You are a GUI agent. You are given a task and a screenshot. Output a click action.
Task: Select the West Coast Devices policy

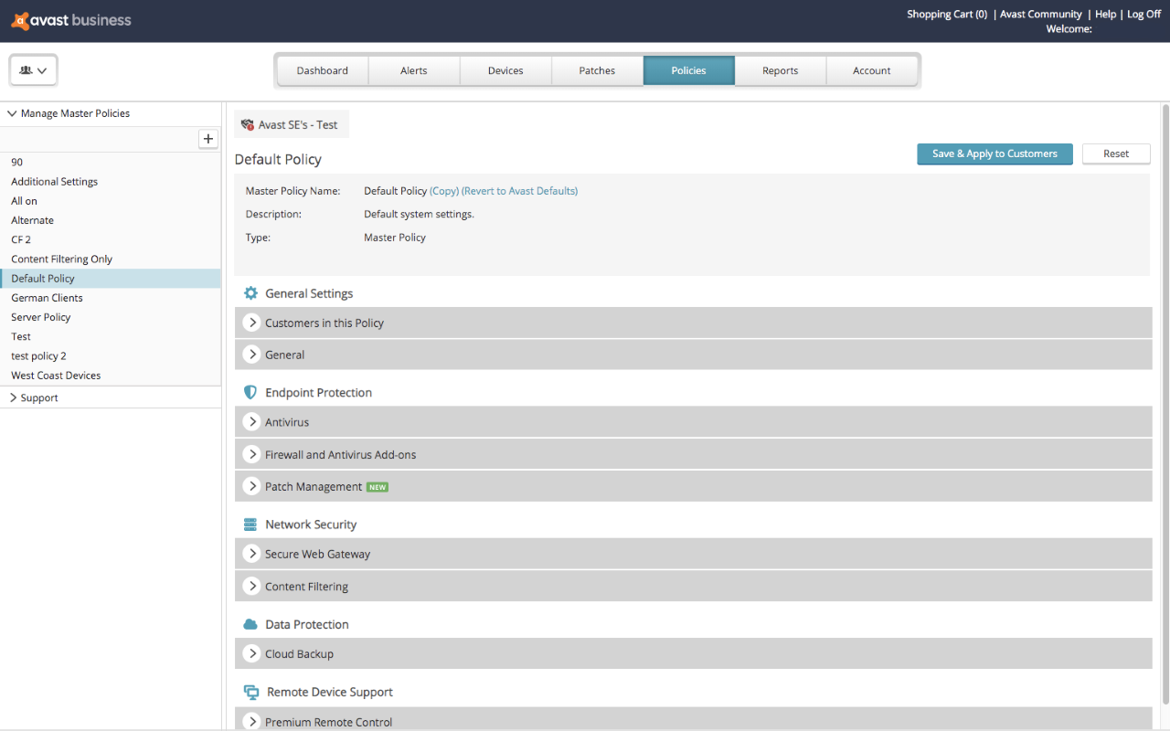pos(110,376)
